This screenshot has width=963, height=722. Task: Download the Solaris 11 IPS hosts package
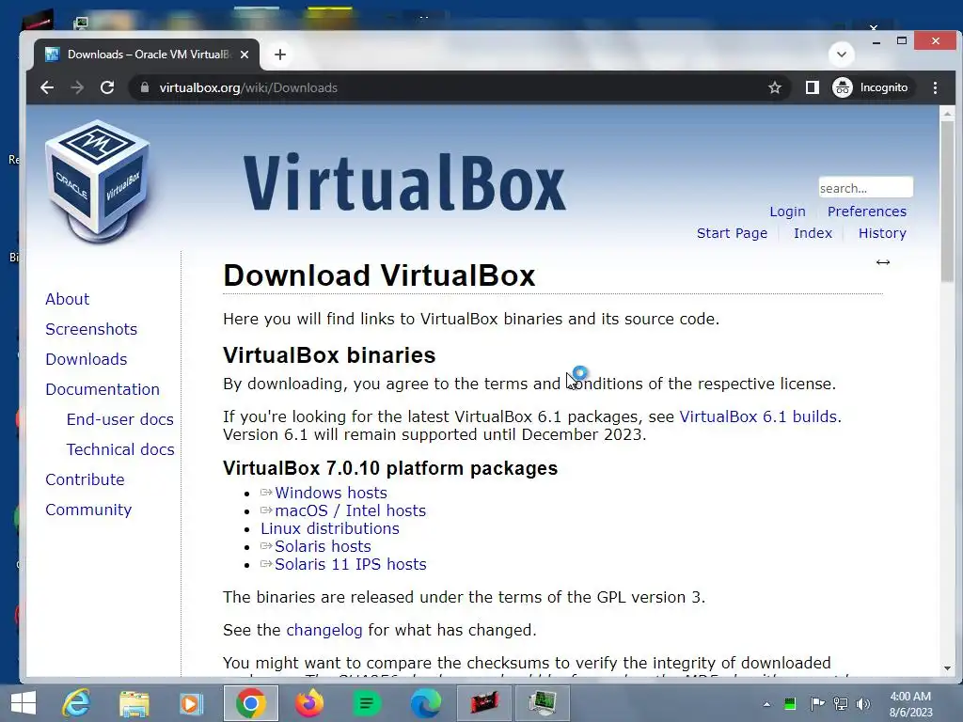coord(350,564)
